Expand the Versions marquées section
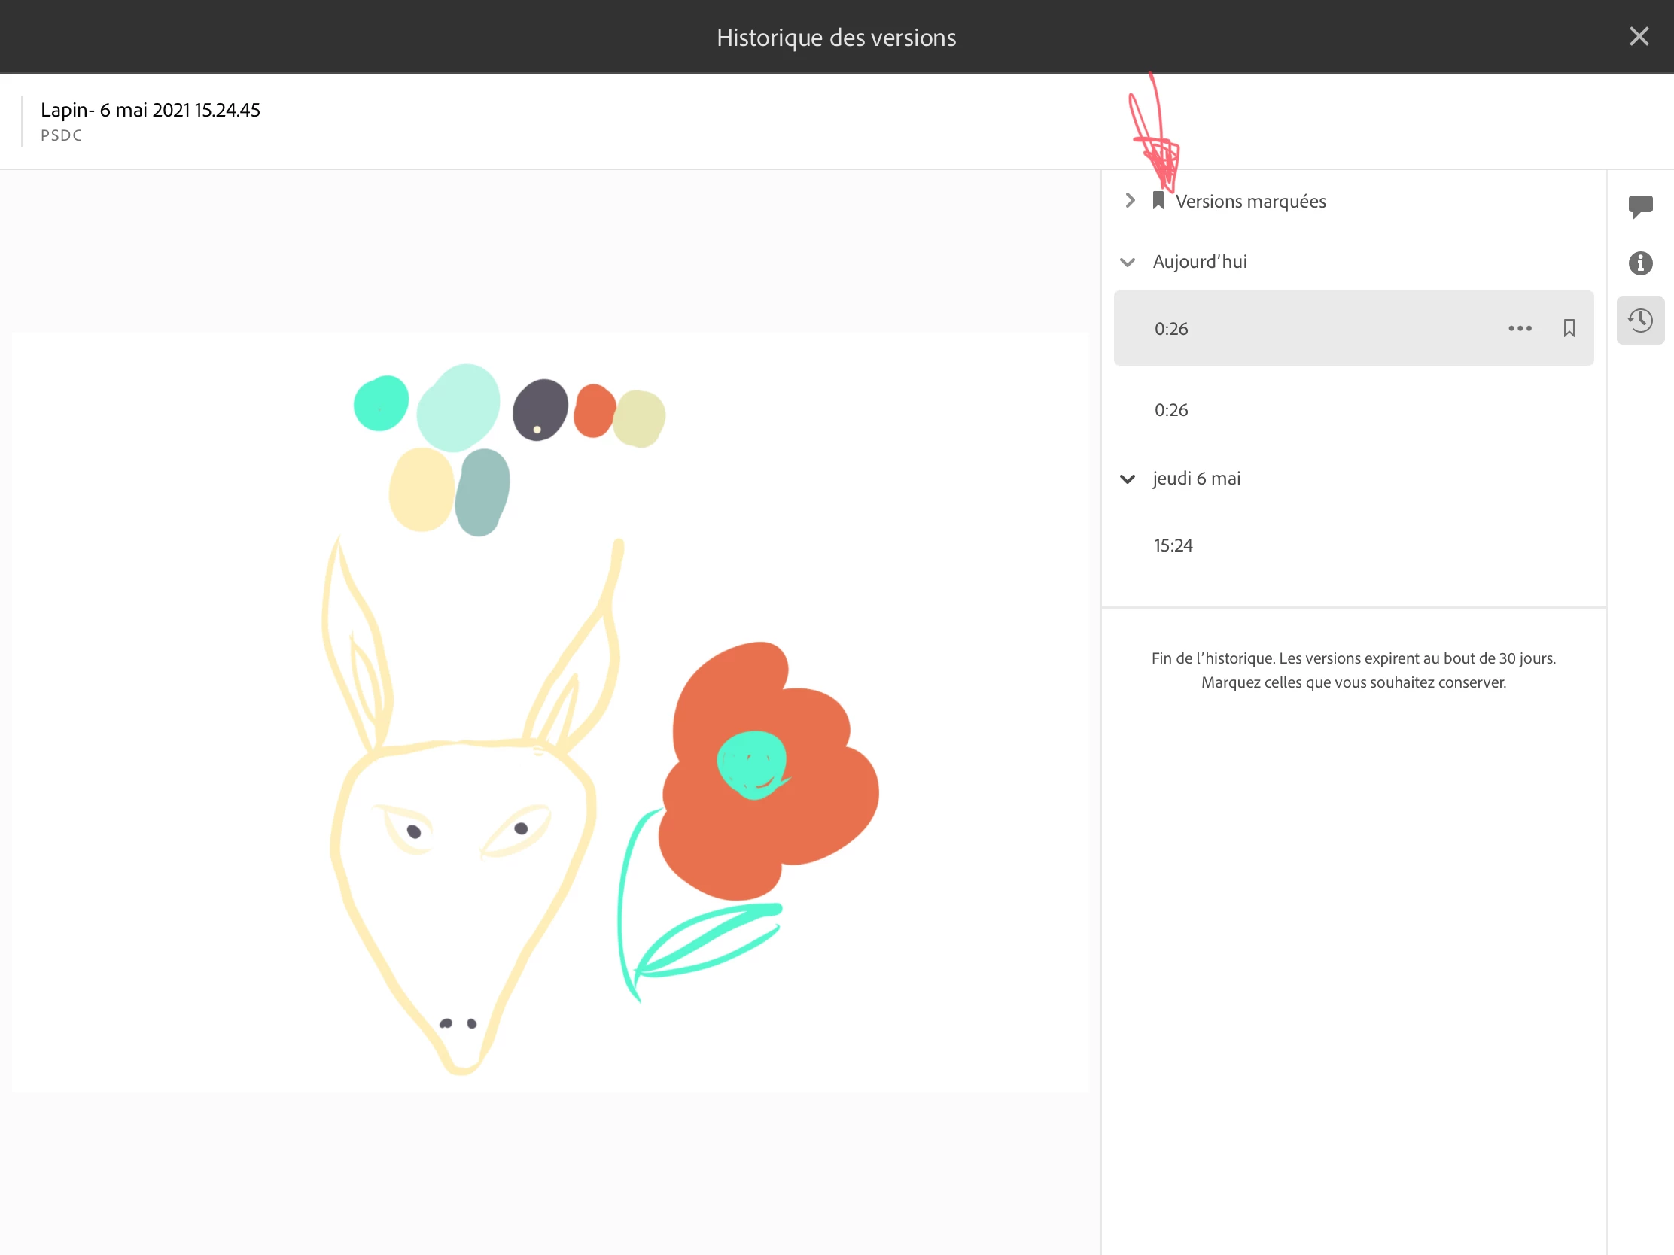Image resolution: width=1674 pixels, height=1255 pixels. 1130,200
